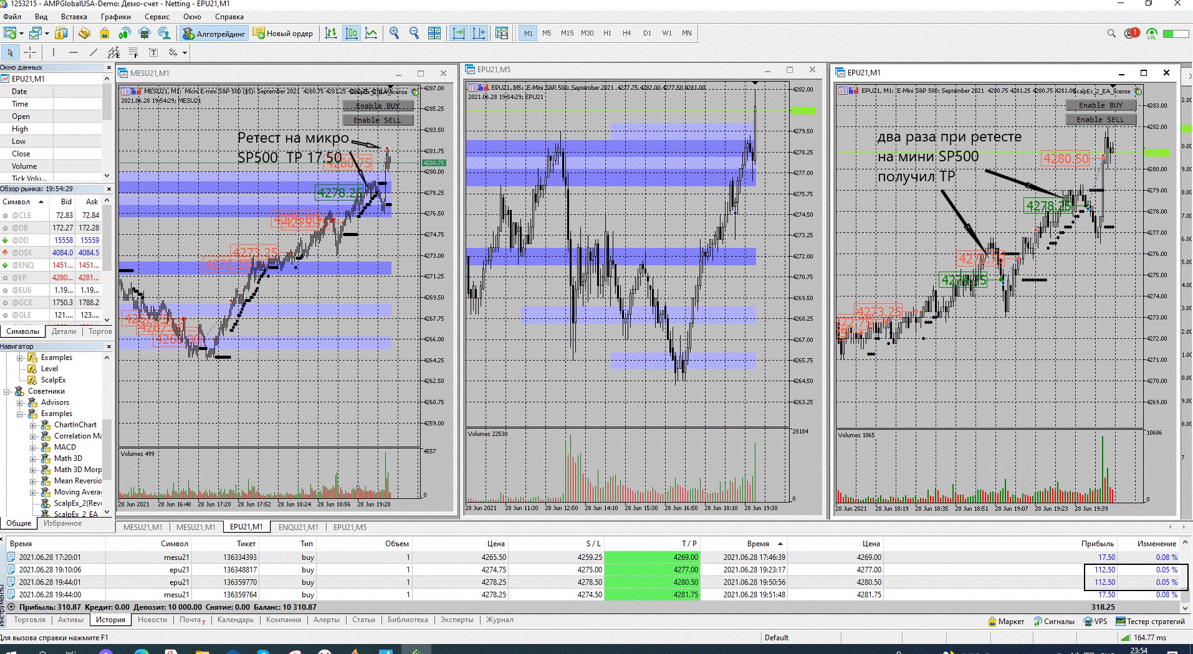Expand the Math 3D folder

32,459
